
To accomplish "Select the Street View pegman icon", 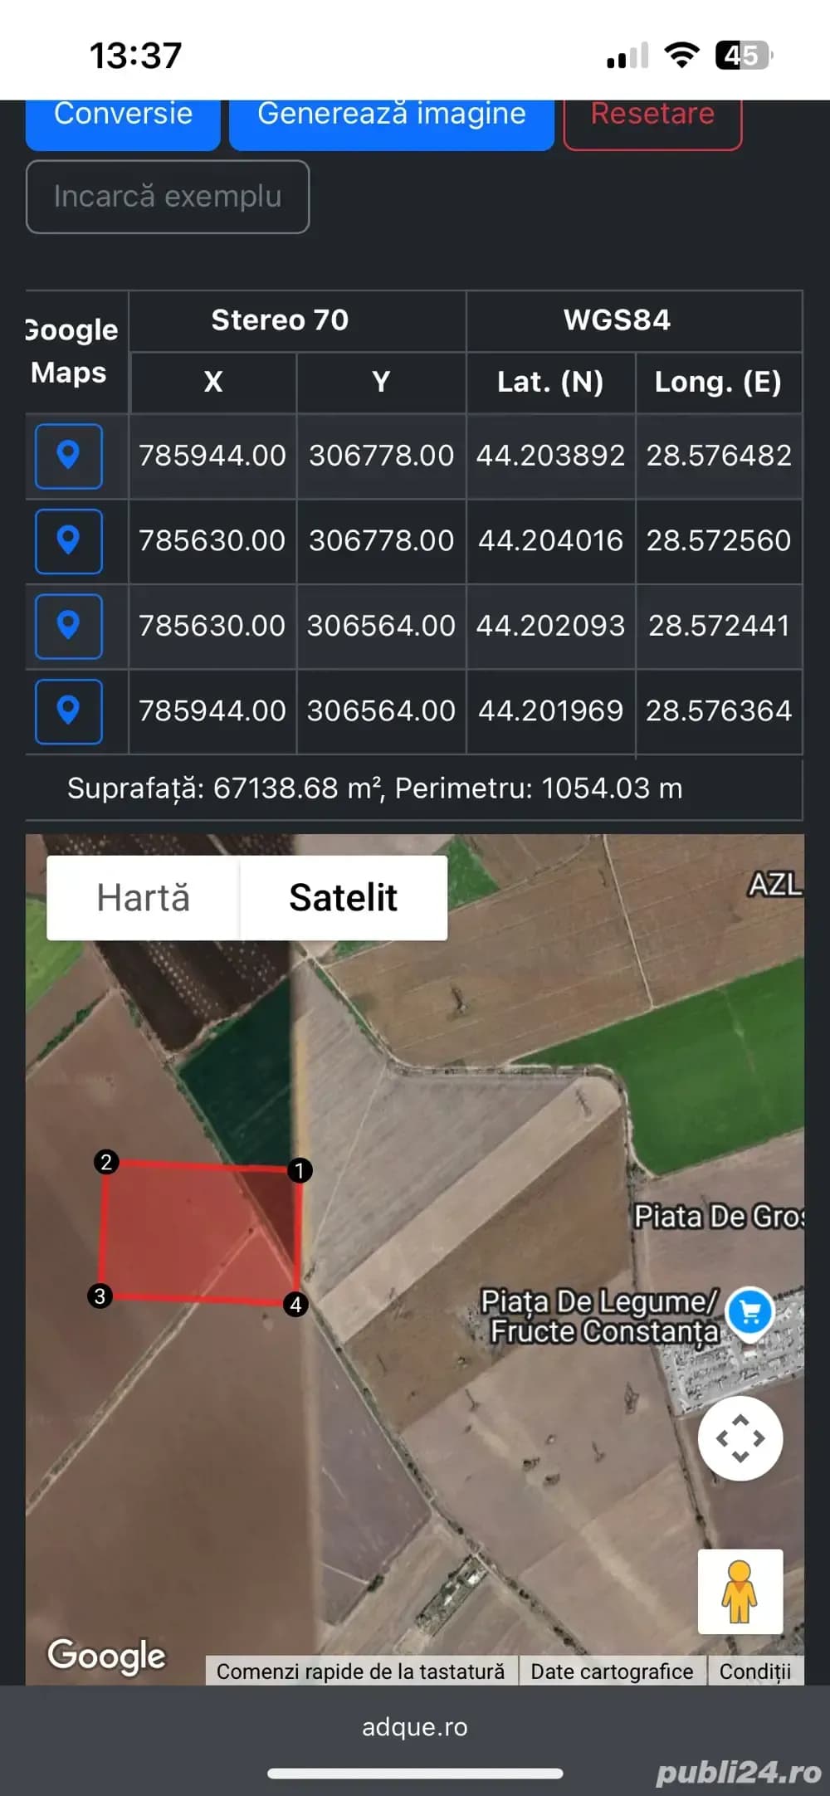I will click(x=740, y=1591).
